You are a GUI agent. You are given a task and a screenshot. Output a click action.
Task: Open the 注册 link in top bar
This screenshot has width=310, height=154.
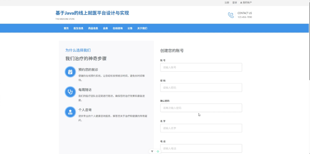coord(227,3)
